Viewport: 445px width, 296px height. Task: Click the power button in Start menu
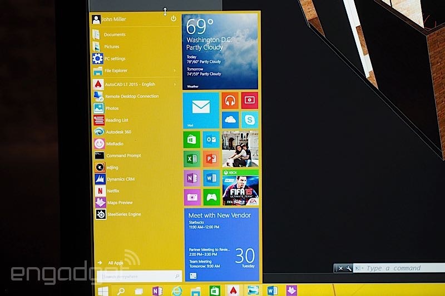[174, 19]
